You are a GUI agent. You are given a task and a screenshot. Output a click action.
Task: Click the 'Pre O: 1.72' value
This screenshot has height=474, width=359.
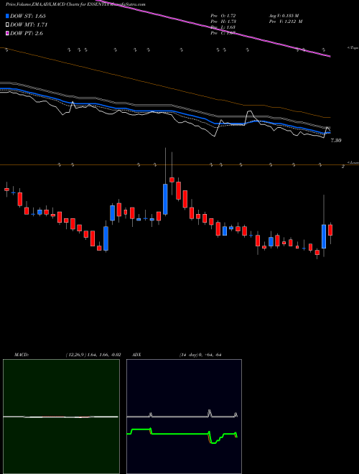(x=223, y=16)
